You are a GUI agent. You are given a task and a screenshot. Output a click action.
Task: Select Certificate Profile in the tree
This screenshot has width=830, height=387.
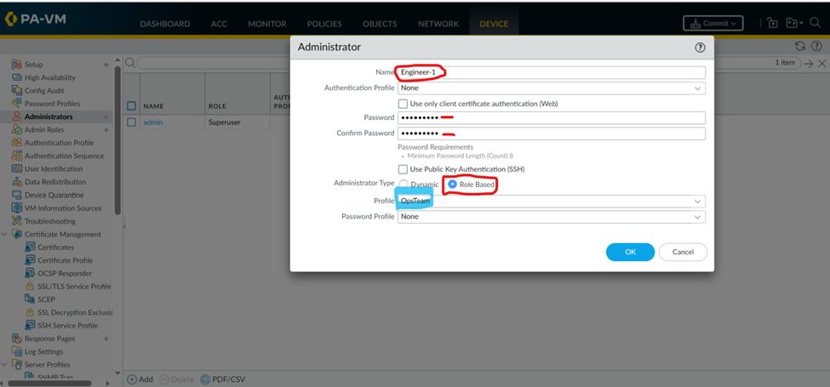click(65, 260)
